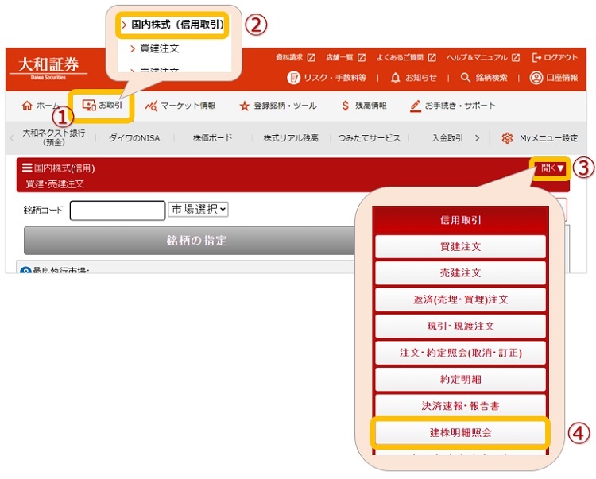
Task: Click the 銘柄コード input field
Action: pyautogui.click(x=117, y=211)
